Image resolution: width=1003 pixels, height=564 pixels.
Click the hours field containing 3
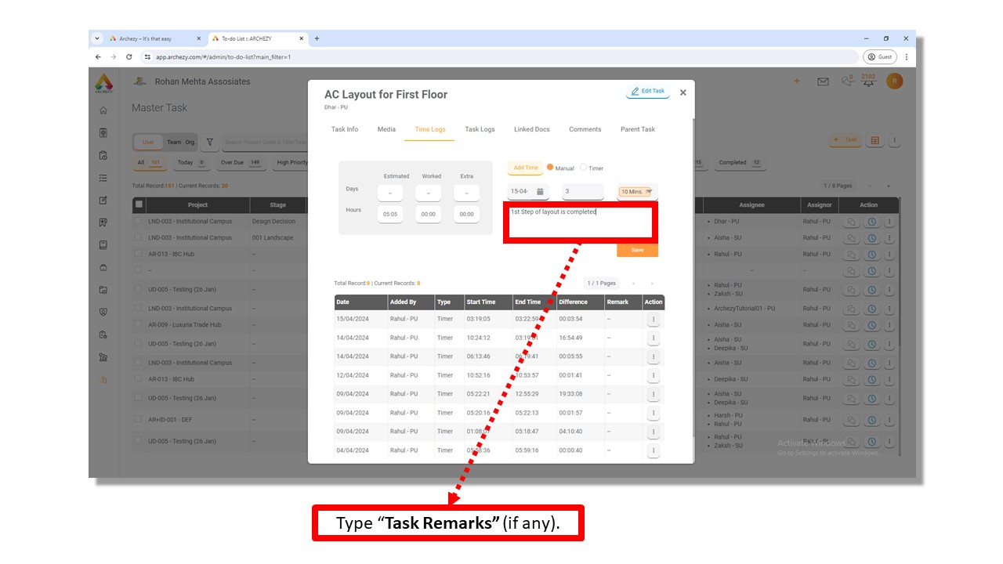(x=582, y=191)
